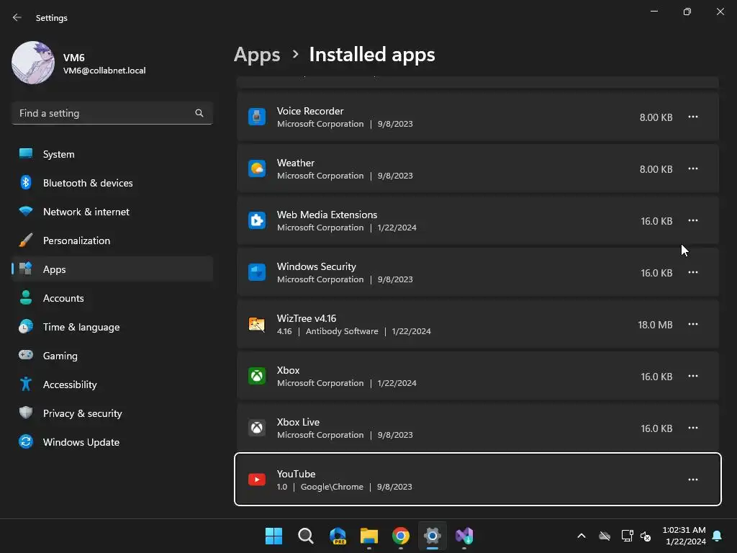Screen dimensions: 737x553
Task: Click the network display tray icon
Action: [627, 536]
